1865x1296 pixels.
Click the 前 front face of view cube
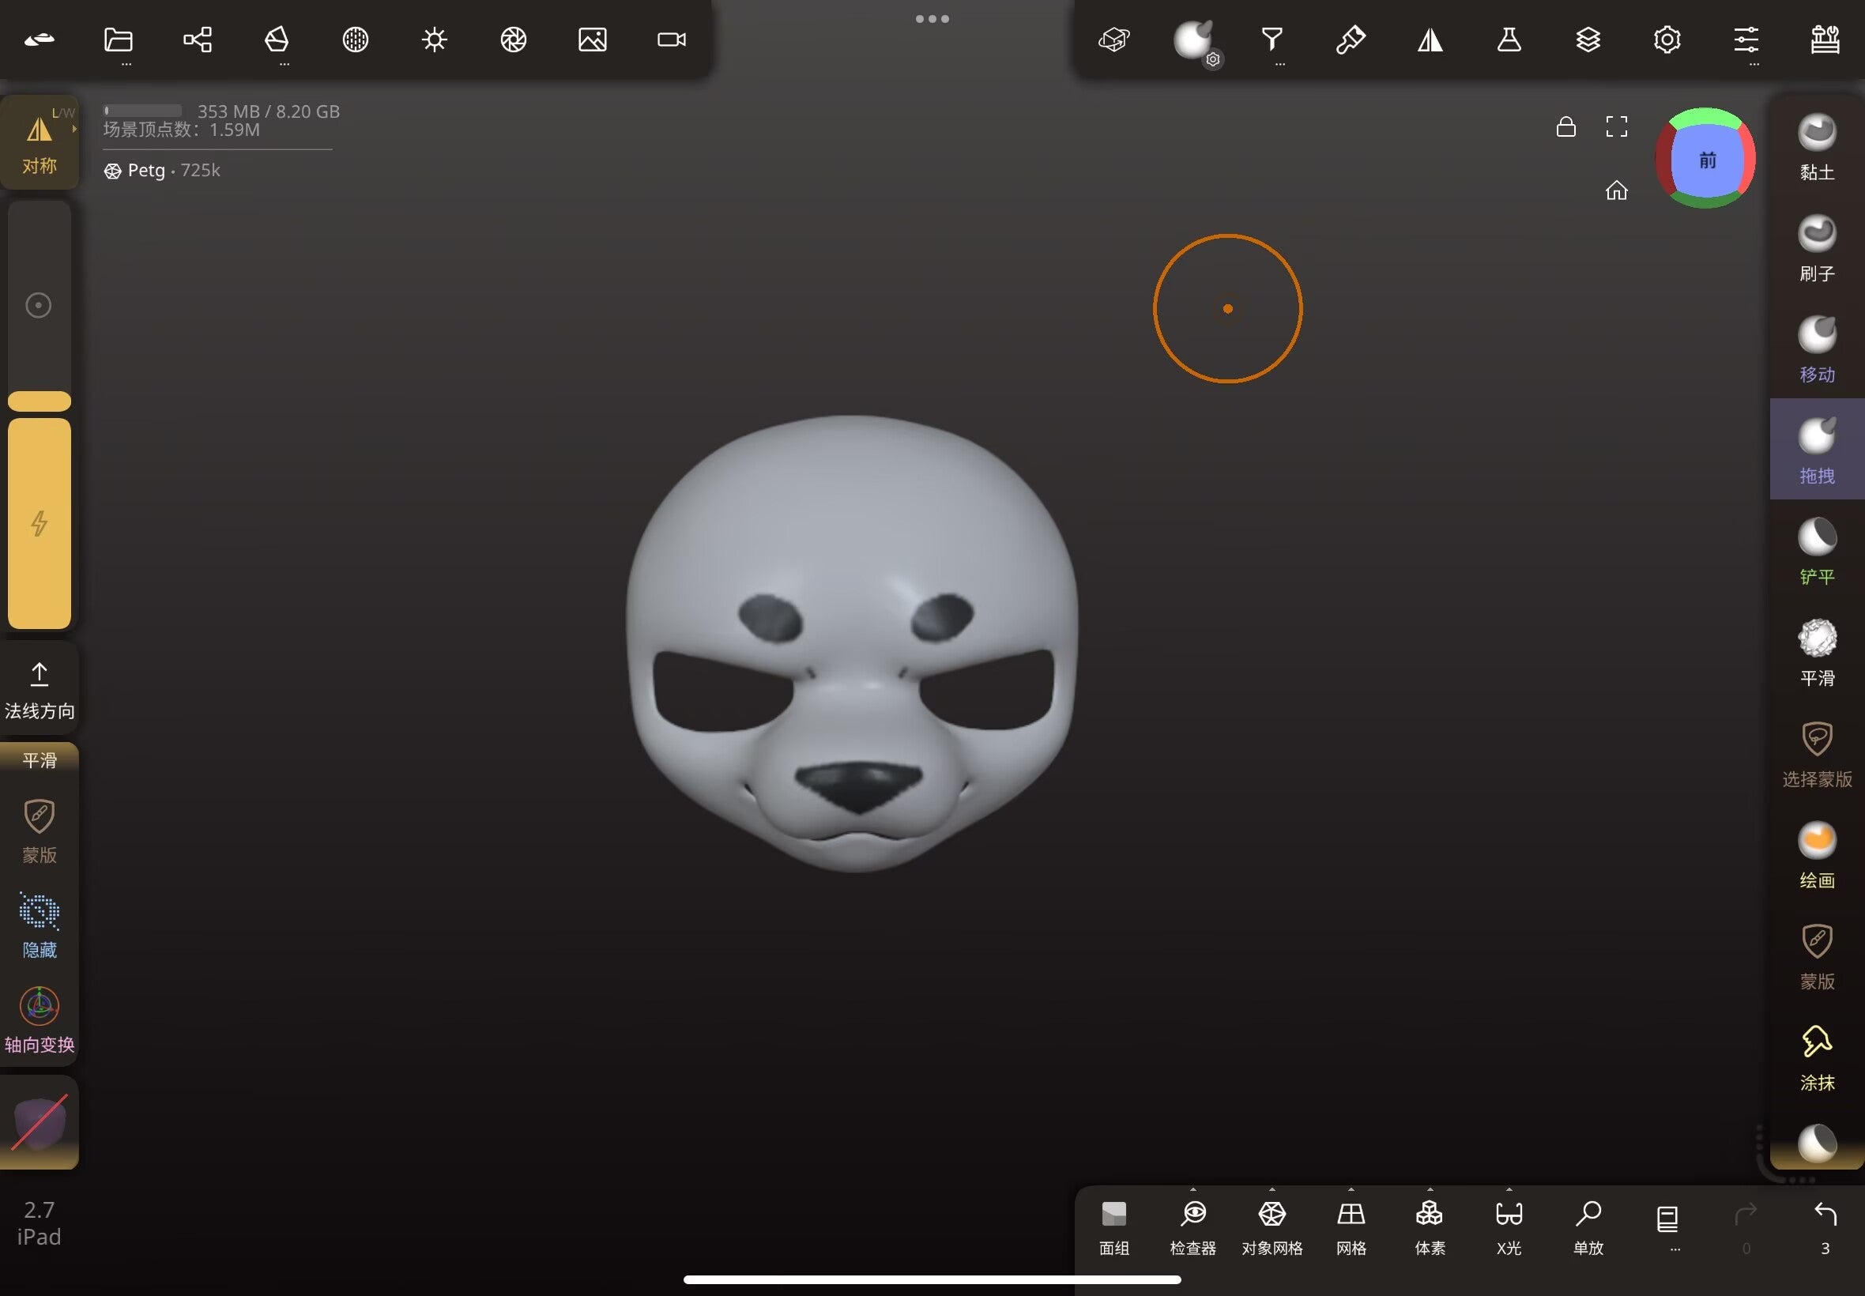click(1707, 160)
